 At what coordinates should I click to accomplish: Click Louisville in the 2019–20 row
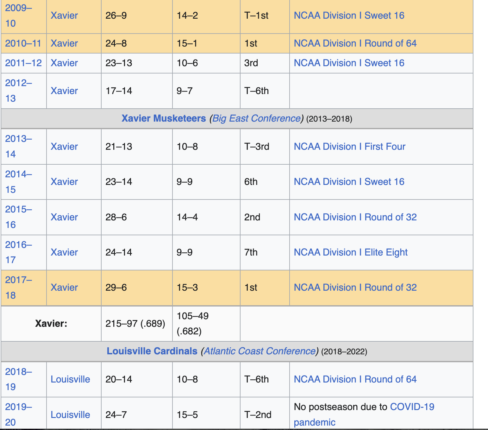[x=70, y=415]
